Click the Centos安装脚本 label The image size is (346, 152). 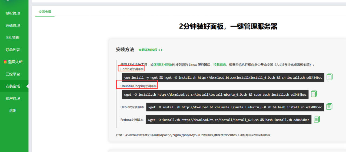click(x=132, y=69)
